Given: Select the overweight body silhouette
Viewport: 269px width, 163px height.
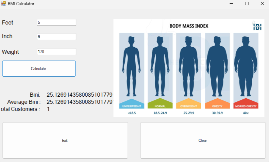Looking at the screenshot, I should 188,66.
